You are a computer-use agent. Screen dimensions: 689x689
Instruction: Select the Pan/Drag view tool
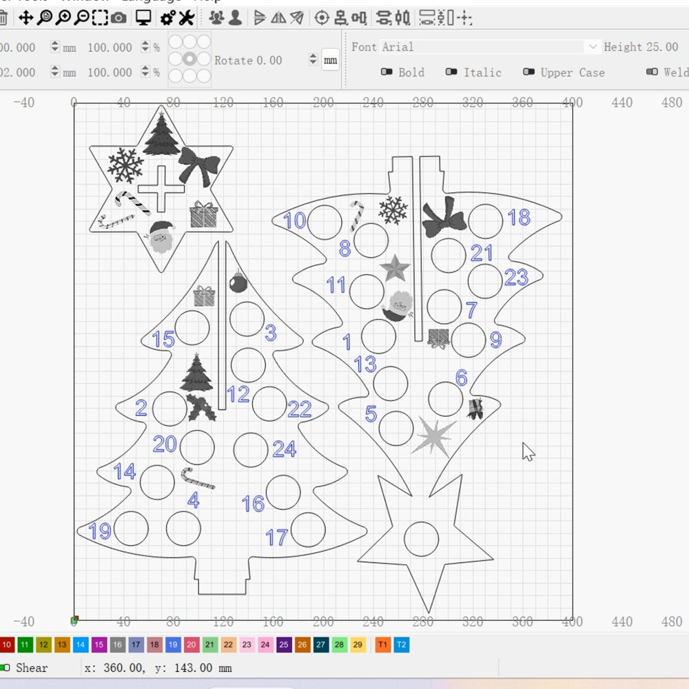click(25, 18)
